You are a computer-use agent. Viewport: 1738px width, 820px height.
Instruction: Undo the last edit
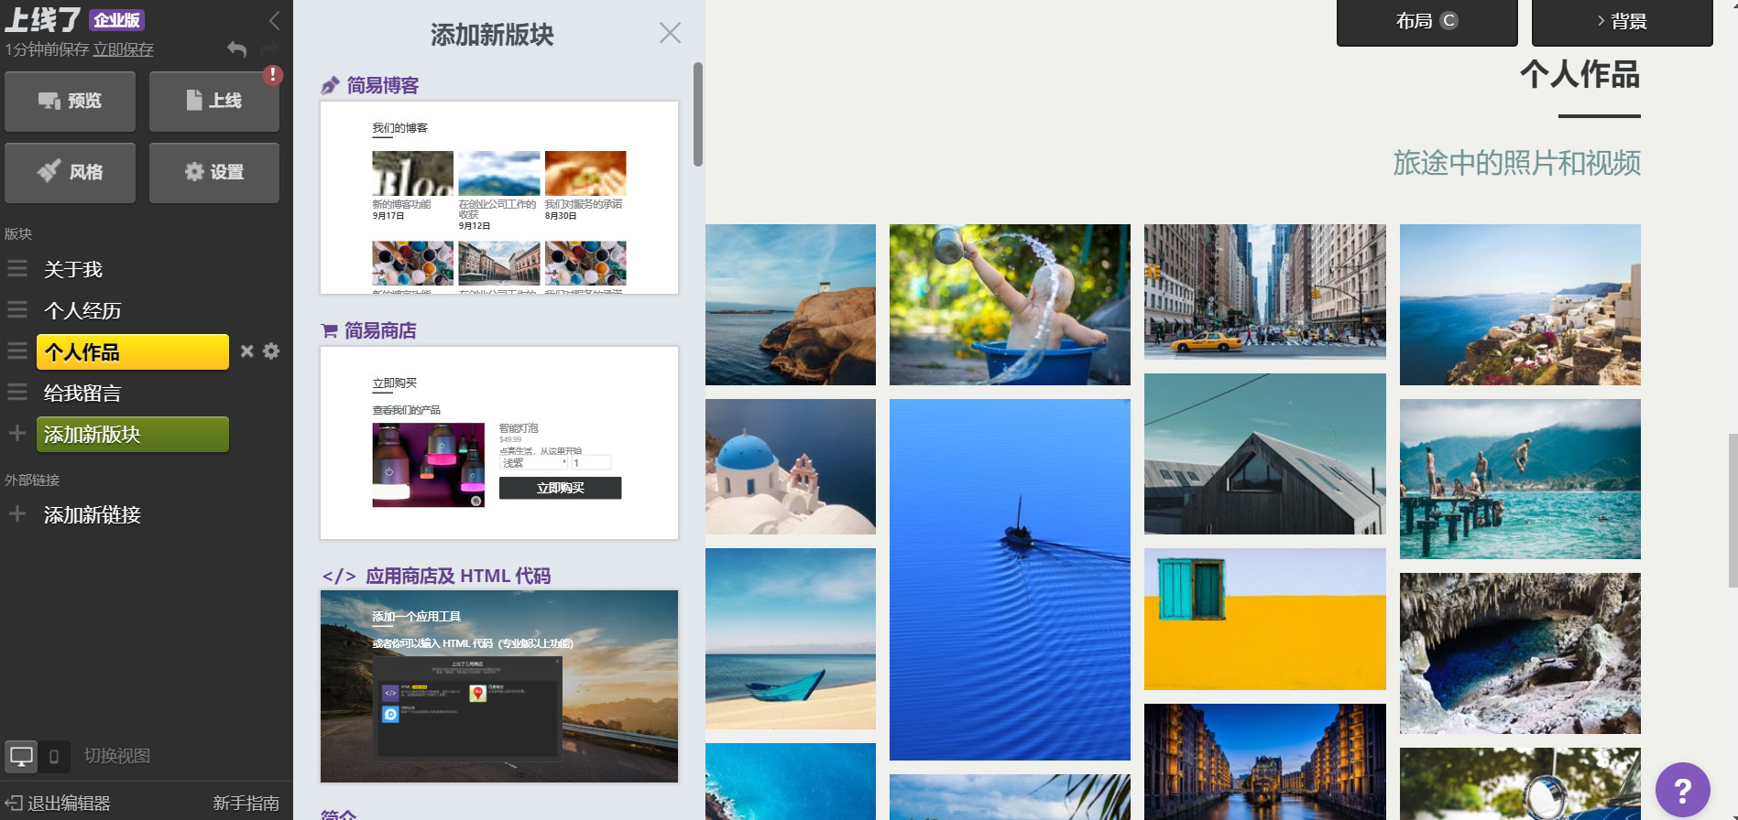pyautogui.click(x=237, y=49)
